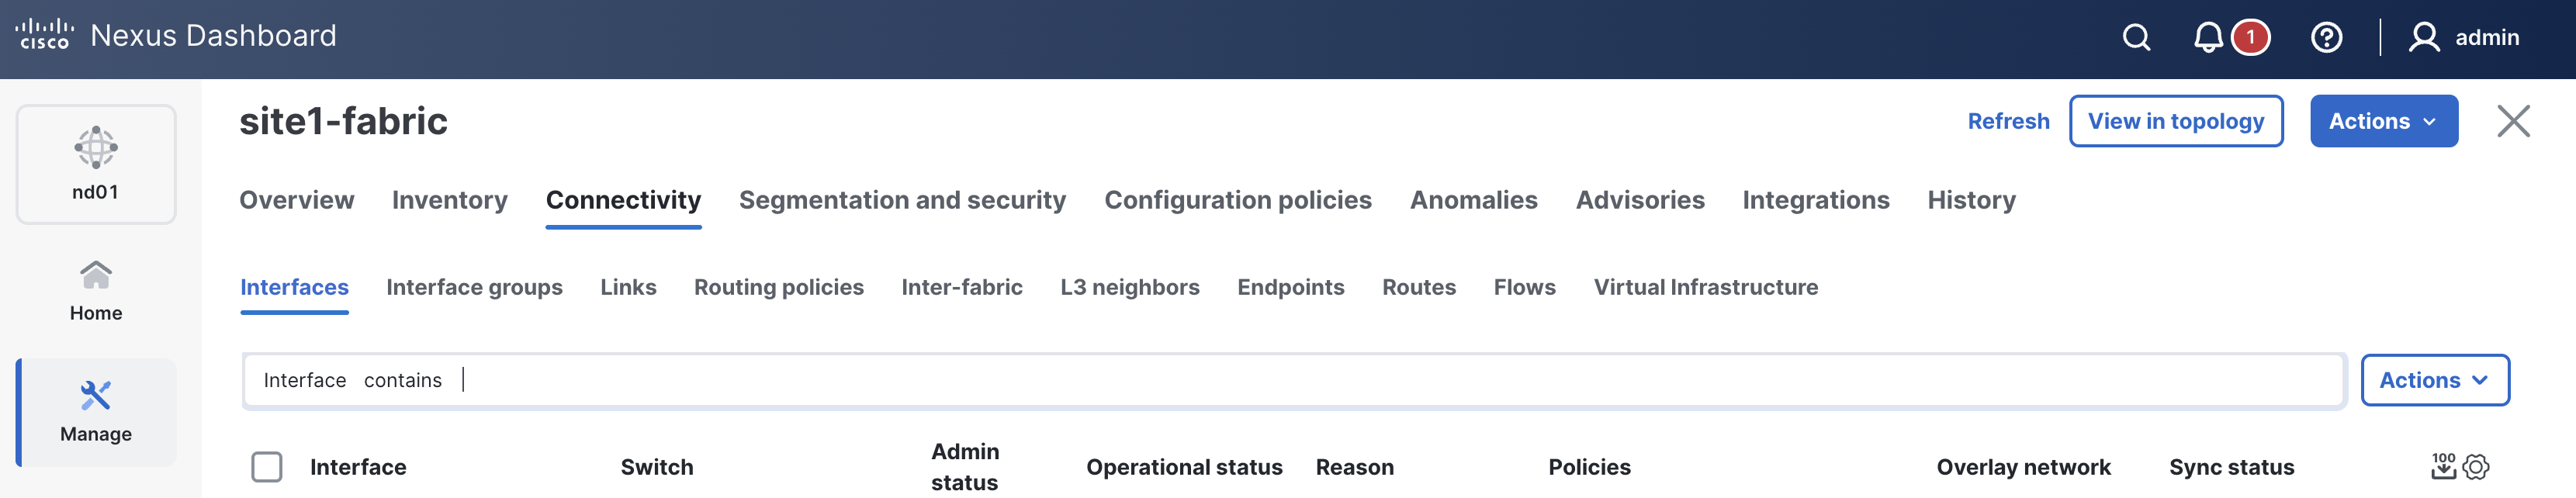Go to Home in sidebar
Image resolution: width=2576 pixels, height=498 pixels.
[96, 291]
